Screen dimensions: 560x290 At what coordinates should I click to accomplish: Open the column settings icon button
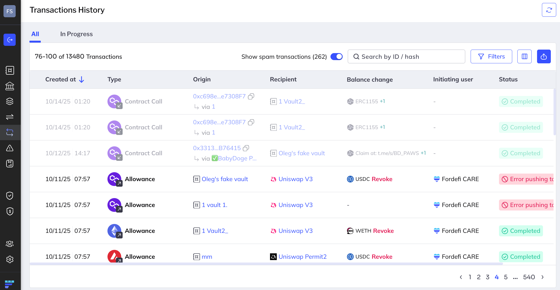click(x=524, y=57)
